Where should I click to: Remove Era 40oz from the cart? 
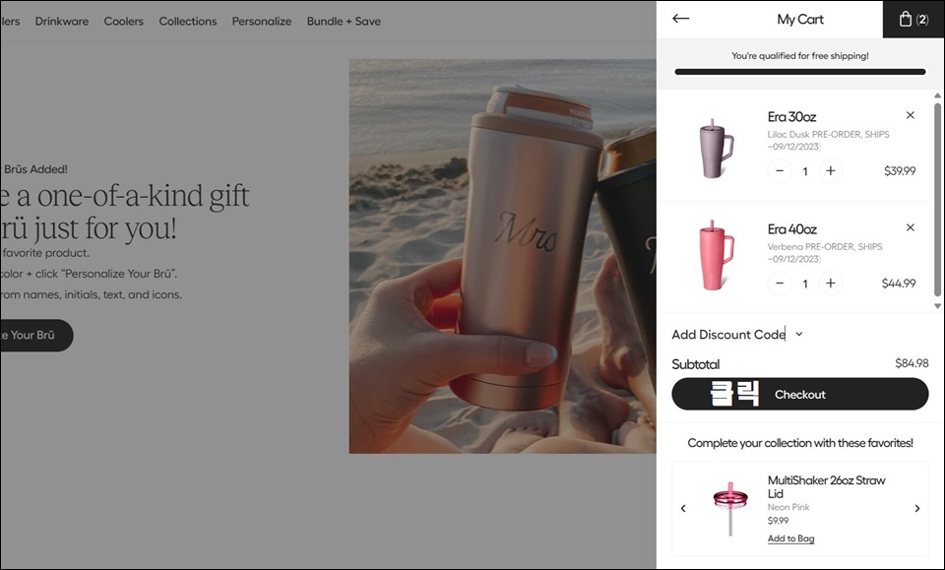(910, 227)
